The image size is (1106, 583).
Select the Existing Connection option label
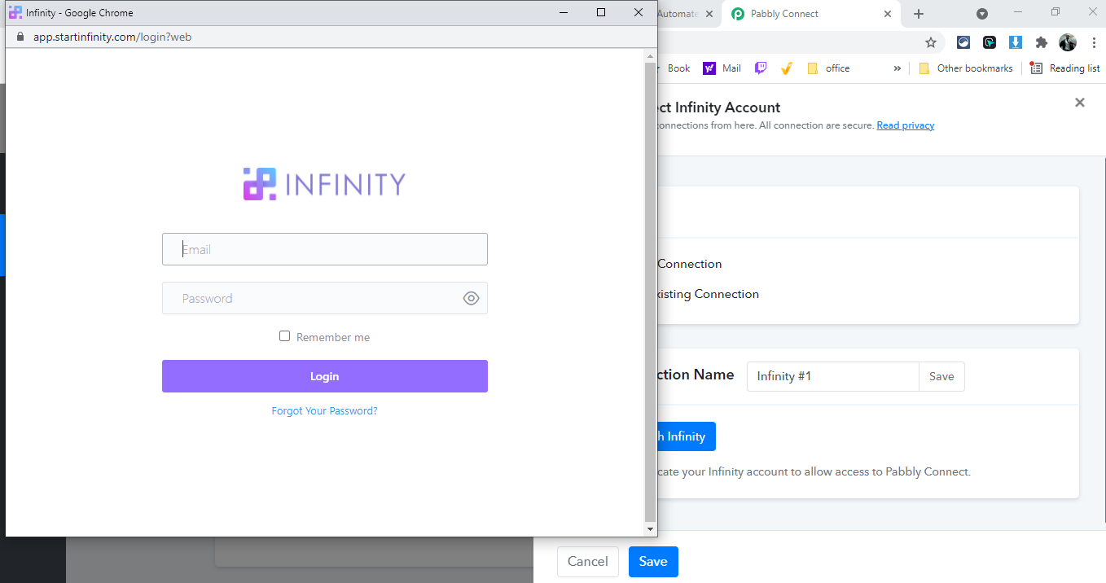(708, 294)
